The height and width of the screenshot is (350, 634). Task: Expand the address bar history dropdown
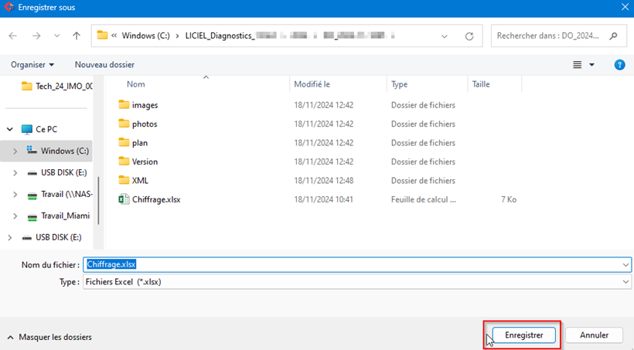[x=445, y=36]
